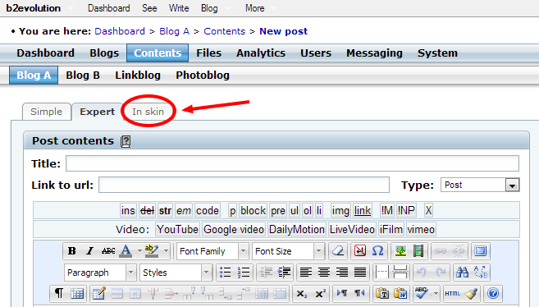This screenshot has height=307, width=539.
Task: Expand the post Type dropdown
Action: click(x=512, y=186)
